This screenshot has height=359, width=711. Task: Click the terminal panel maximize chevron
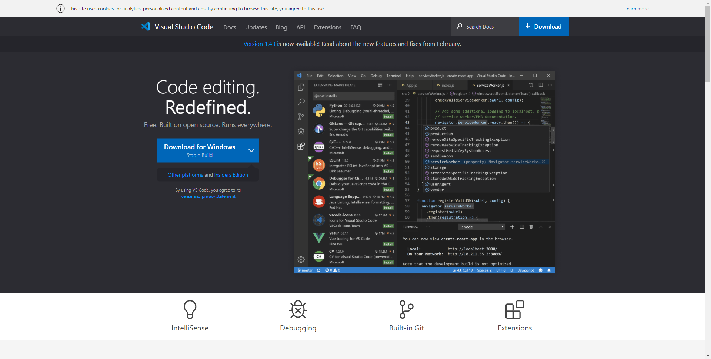pos(540,227)
